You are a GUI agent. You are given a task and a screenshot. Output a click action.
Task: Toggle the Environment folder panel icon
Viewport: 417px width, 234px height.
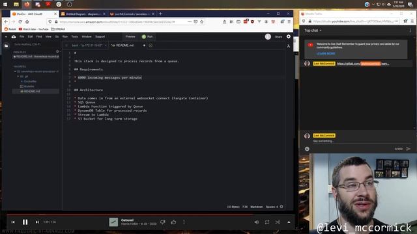[x=7, y=46]
